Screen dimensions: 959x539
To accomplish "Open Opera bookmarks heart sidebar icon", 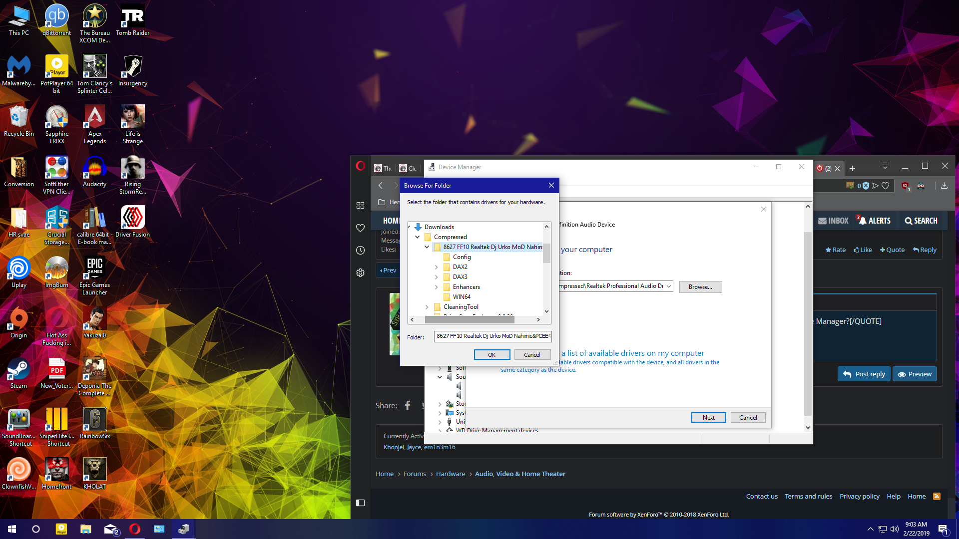I will [x=360, y=228].
